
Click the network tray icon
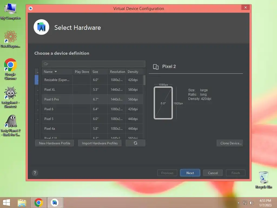[245, 203]
